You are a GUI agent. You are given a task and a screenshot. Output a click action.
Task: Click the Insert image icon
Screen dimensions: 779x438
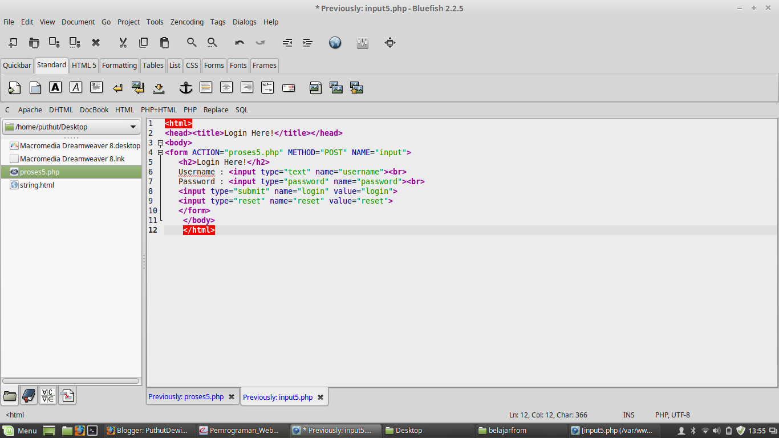pos(315,88)
